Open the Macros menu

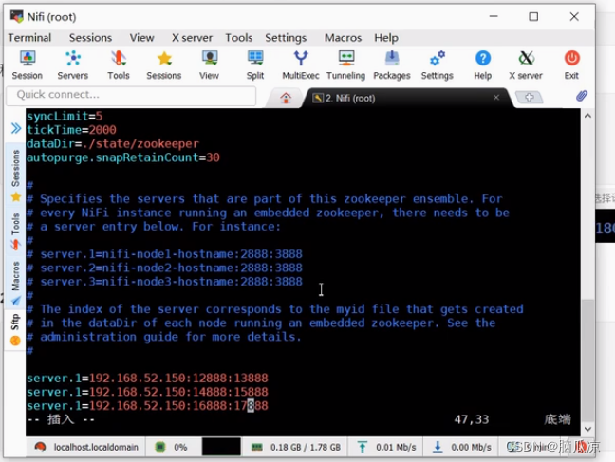(x=344, y=38)
